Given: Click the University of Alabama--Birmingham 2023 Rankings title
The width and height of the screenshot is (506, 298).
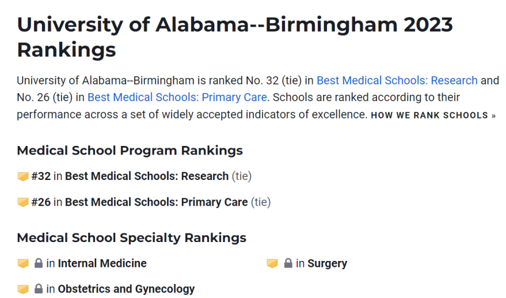Looking at the screenshot, I should (x=235, y=37).
